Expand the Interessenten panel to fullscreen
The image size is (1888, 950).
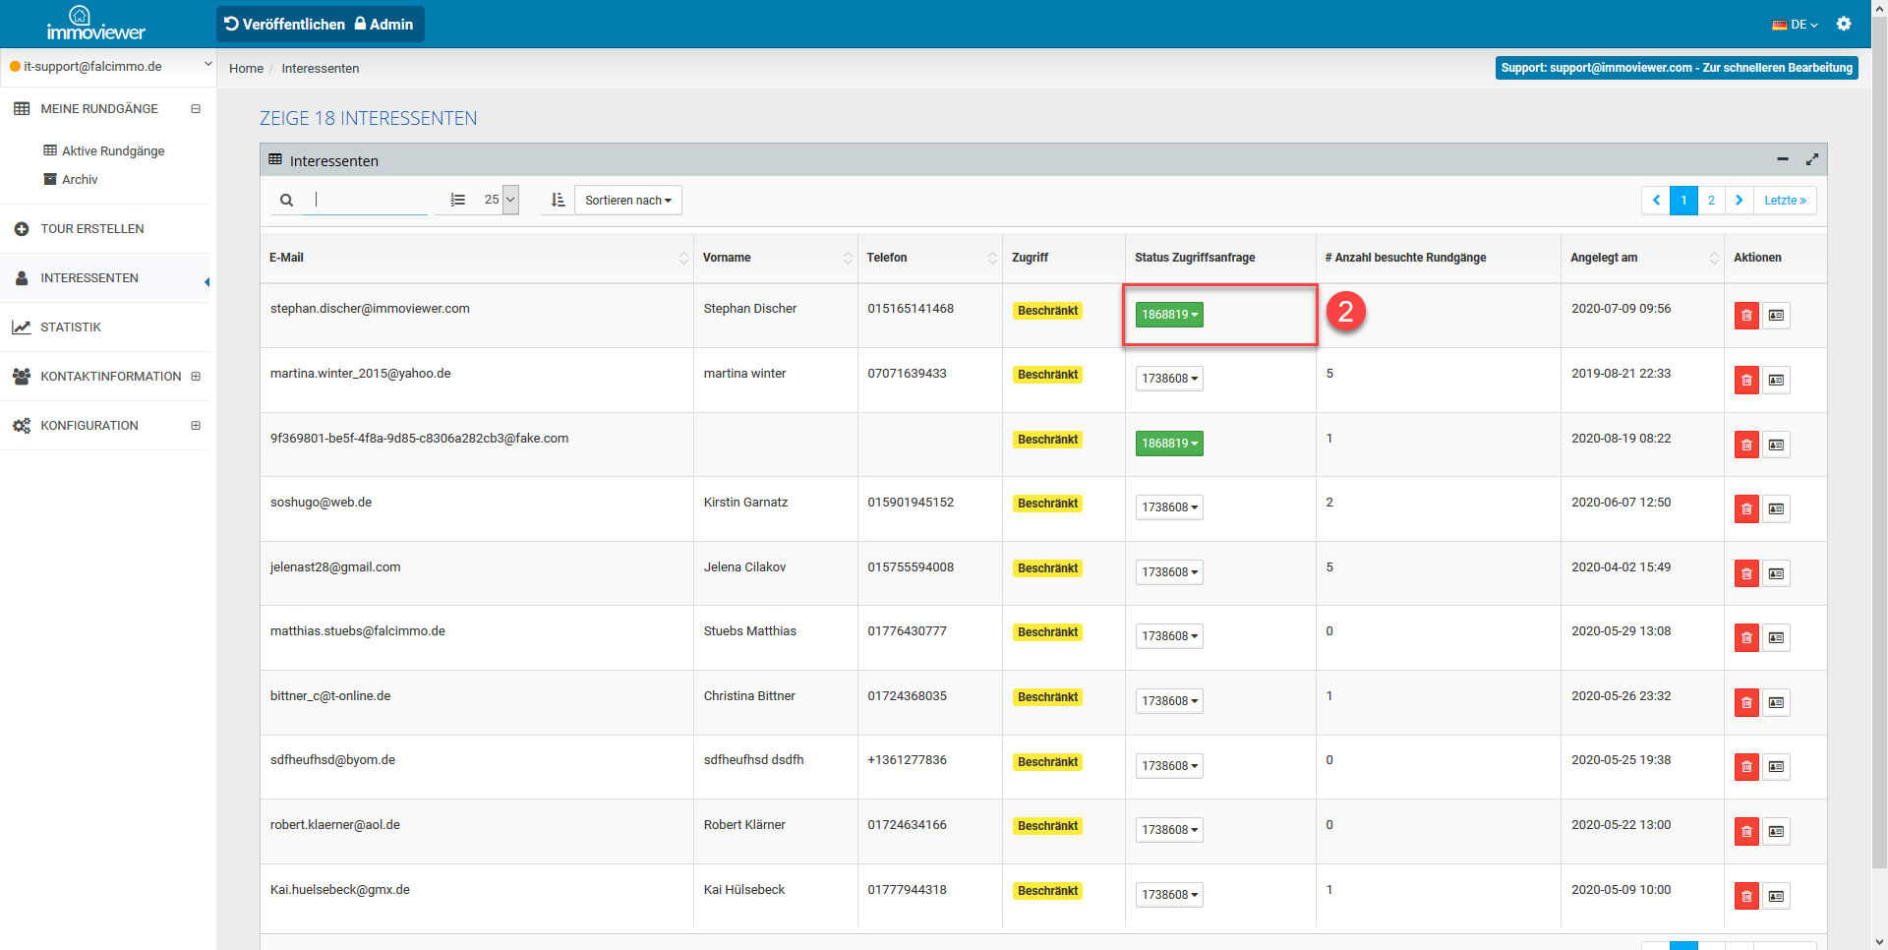(x=1812, y=159)
